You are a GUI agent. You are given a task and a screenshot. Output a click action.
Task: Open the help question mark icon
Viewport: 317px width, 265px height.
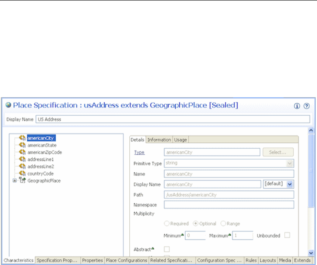pos(306,106)
